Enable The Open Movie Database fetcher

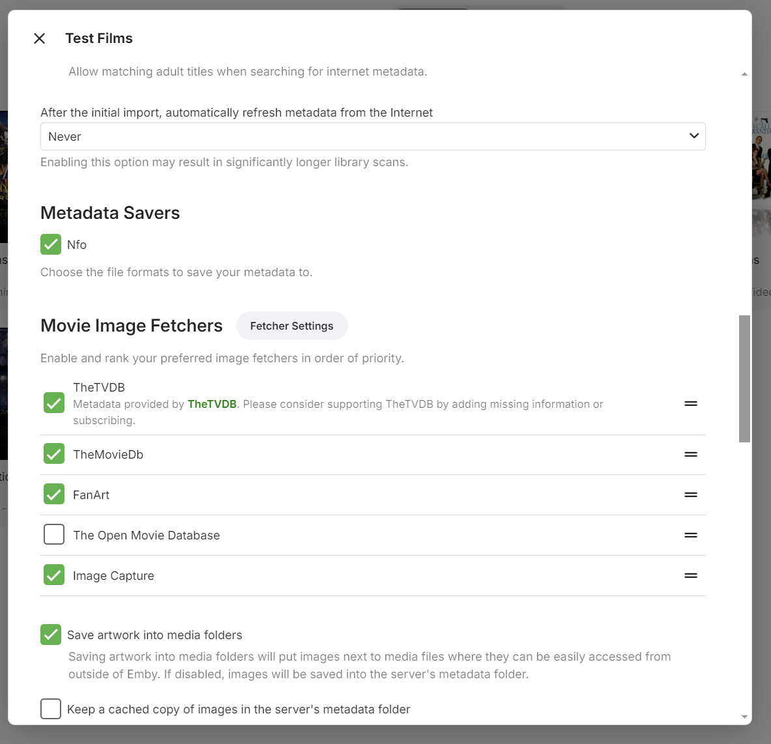click(x=54, y=534)
